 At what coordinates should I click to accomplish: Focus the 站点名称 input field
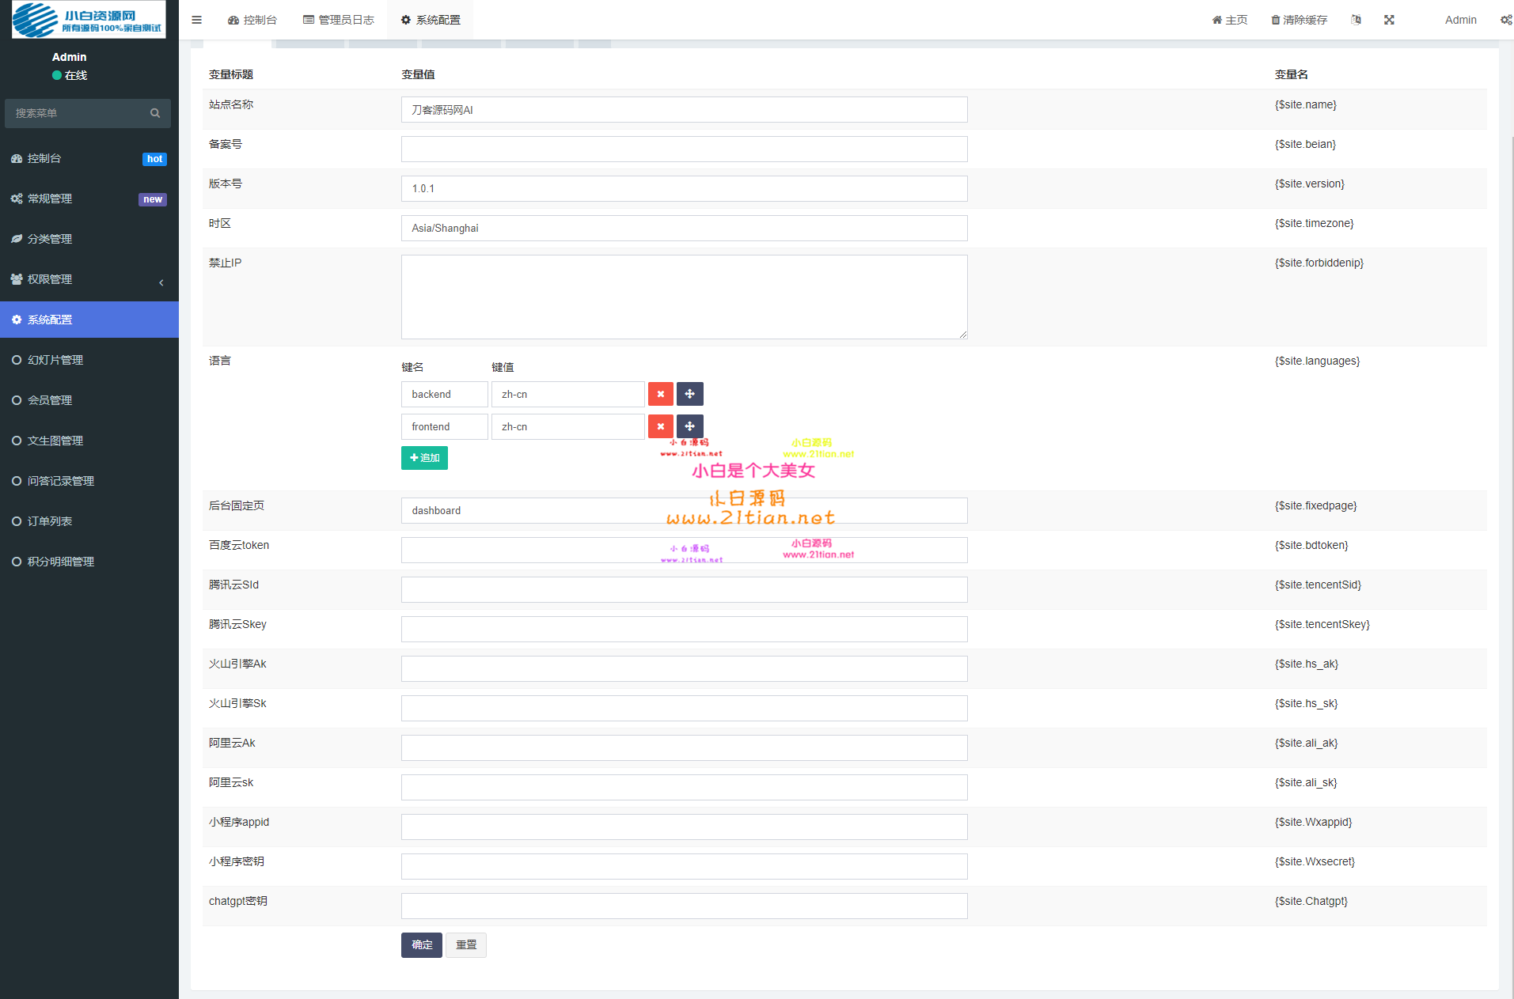click(684, 110)
